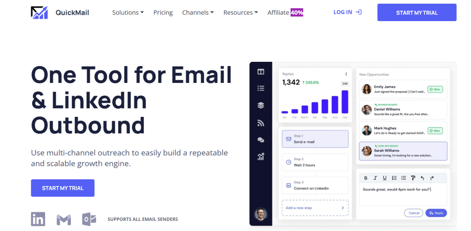The width and height of the screenshot is (471, 231).
Task: Select Step 1 Send e-mail
Action: 315,139
